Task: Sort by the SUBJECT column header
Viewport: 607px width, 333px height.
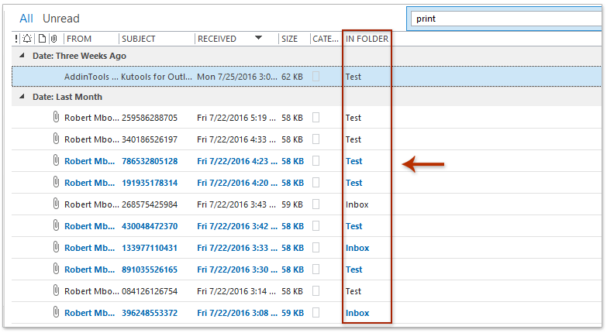Action: [x=155, y=39]
